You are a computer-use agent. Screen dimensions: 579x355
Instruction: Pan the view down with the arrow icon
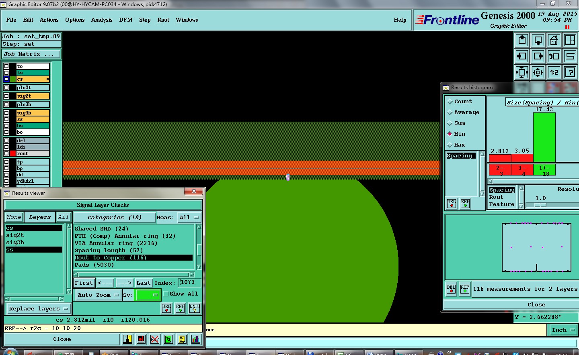coord(538,40)
